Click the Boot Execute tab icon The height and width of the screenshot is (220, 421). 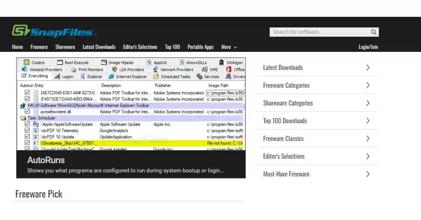[60, 62]
